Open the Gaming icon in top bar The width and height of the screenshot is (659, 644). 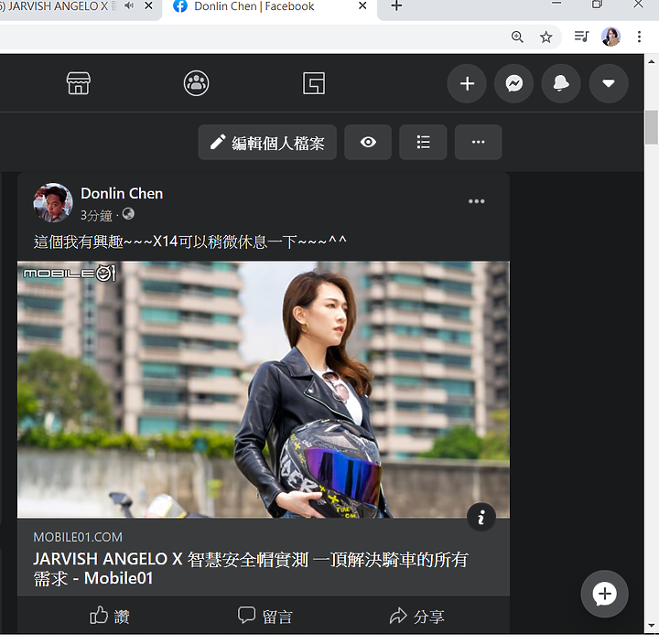click(314, 83)
